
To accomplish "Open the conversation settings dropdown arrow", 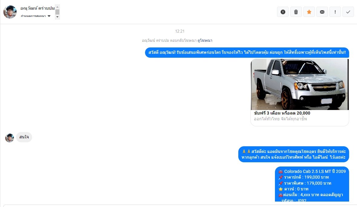I will [x=49, y=16].
